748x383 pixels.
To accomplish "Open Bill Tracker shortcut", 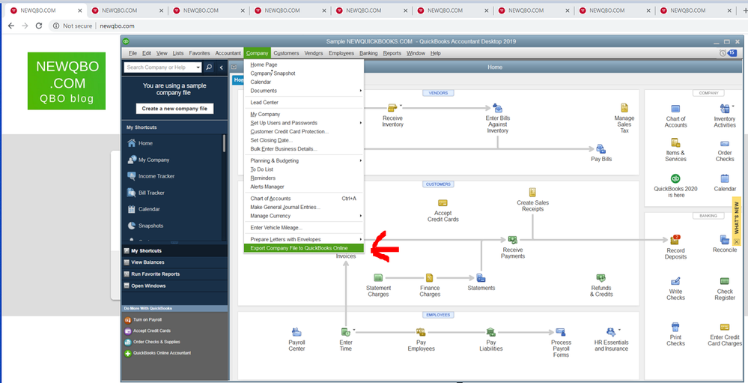I will tap(151, 193).
